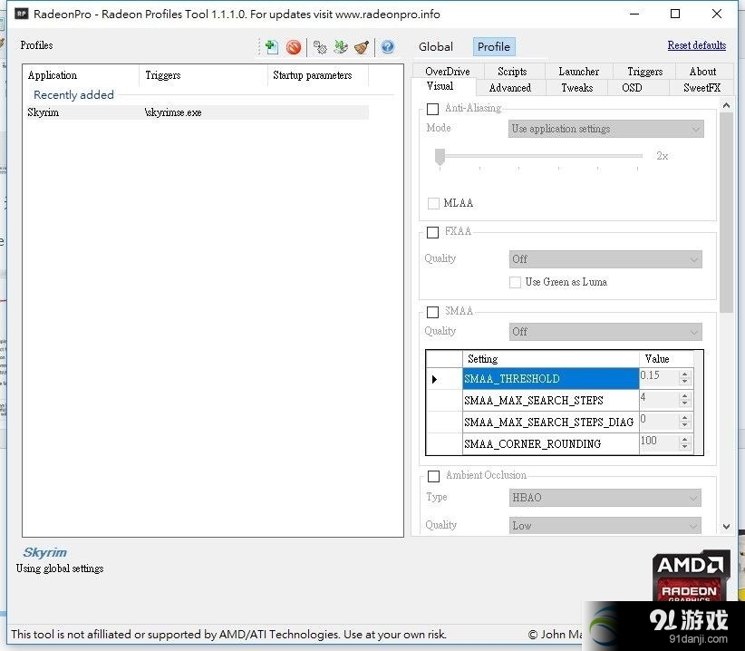Open the Ambient Occlusion Quality dropdown

tap(605, 526)
